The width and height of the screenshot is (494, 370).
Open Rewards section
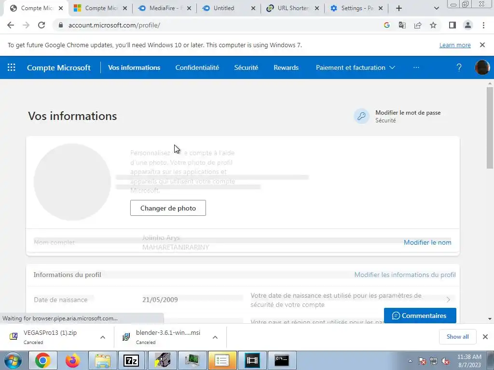tap(286, 67)
